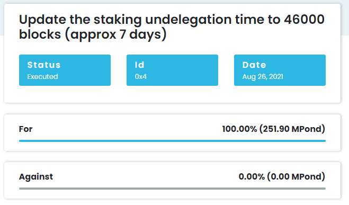Click the Aug 26, 2021 date value

point(263,77)
